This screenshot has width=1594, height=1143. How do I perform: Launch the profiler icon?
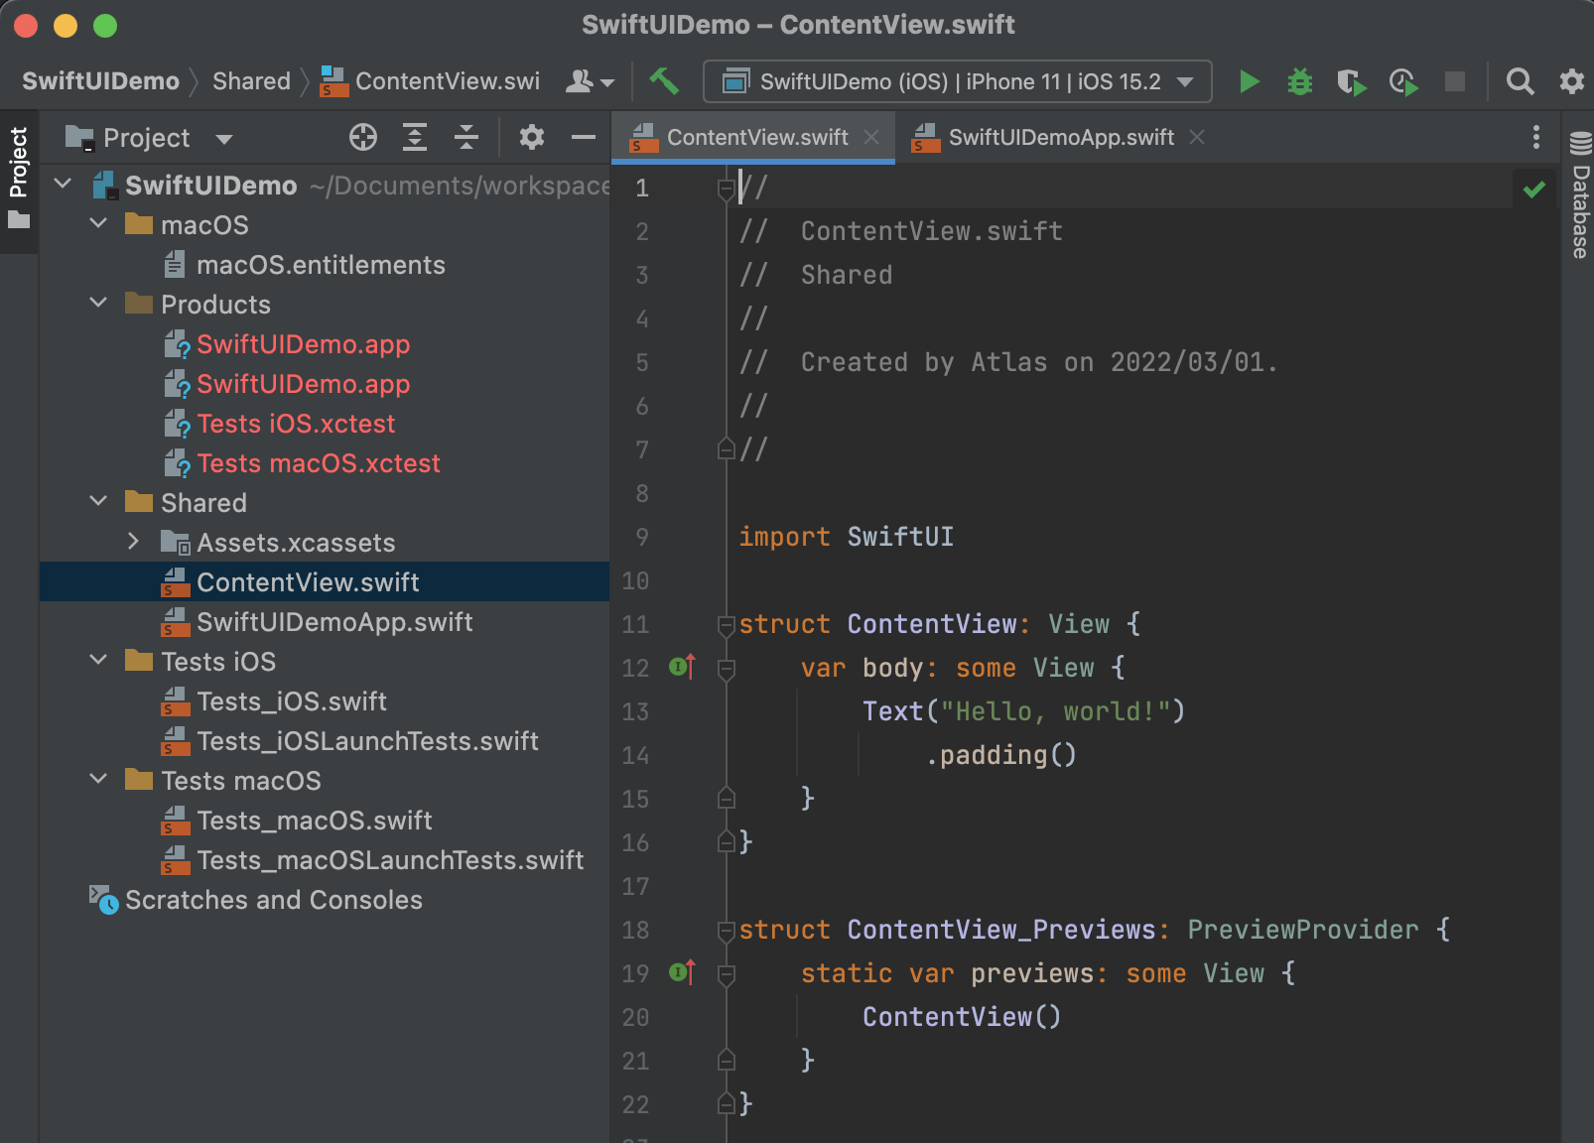pos(1403,81)
